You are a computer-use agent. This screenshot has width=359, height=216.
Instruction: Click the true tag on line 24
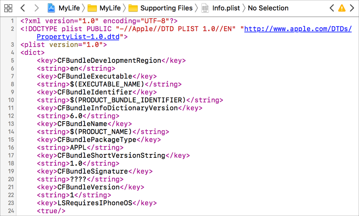click(x=51, y=211)
